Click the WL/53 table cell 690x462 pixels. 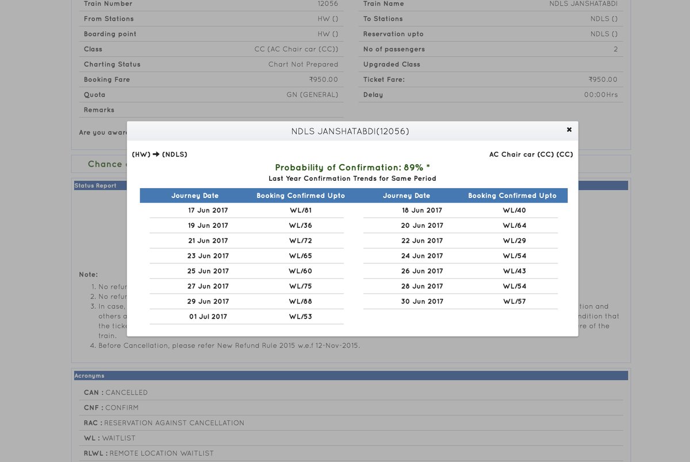coord(301,317)
